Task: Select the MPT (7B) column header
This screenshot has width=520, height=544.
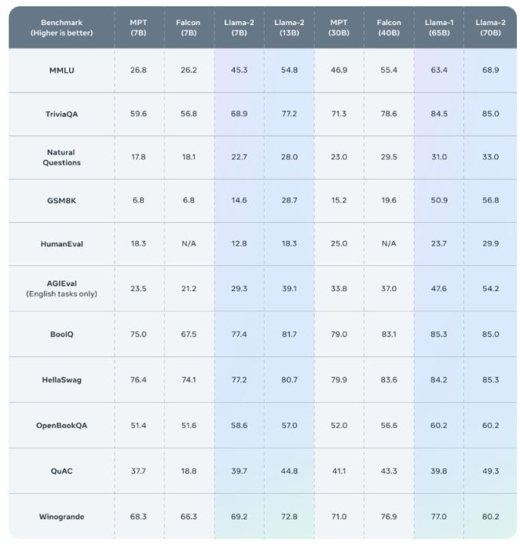Action: 138,28
